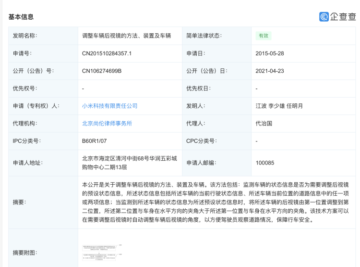The height and width of the screenshot is (267, 360).
Task: Open the 小米科技有限责任公司 applicant link
Action: (110, 106)
